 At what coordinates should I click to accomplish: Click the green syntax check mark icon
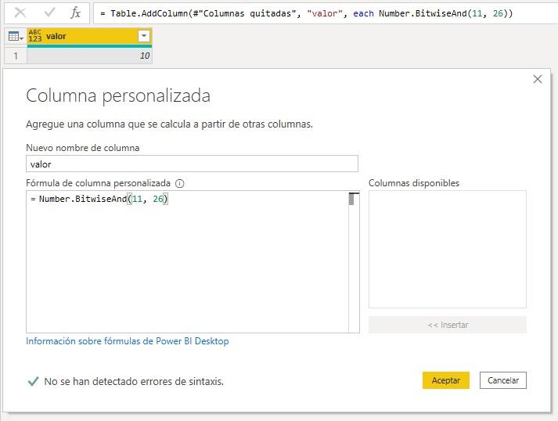pos(33,382)
